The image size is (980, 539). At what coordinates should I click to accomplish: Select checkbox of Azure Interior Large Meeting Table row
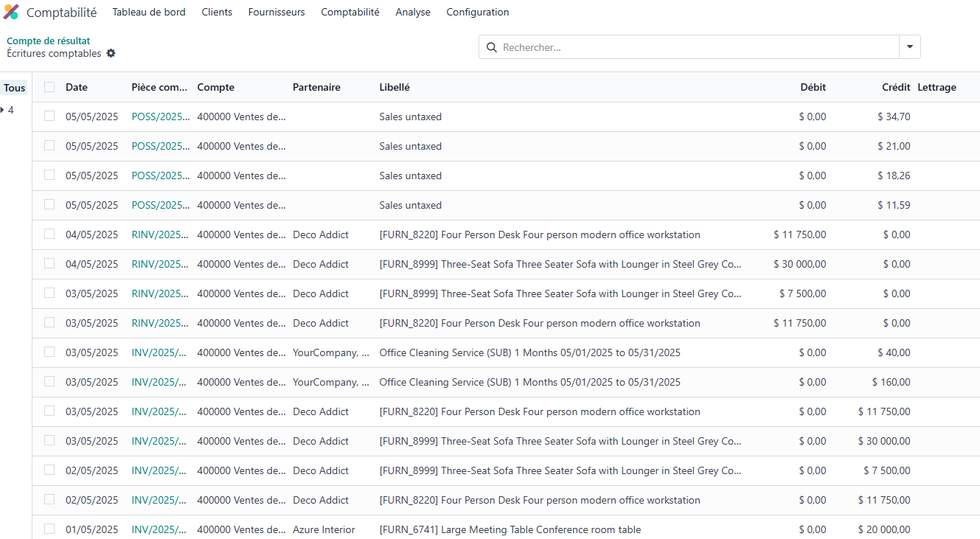coord(49,529)
